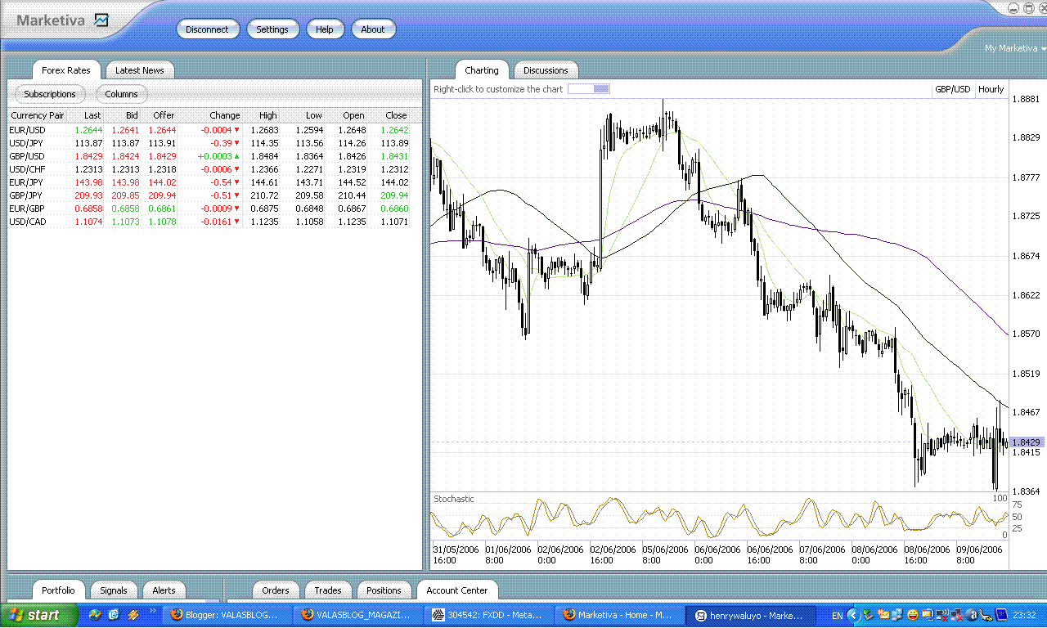Select the GBP/USD currency pair row
This screenshot has height=628, width=1047.
(209, 155)
